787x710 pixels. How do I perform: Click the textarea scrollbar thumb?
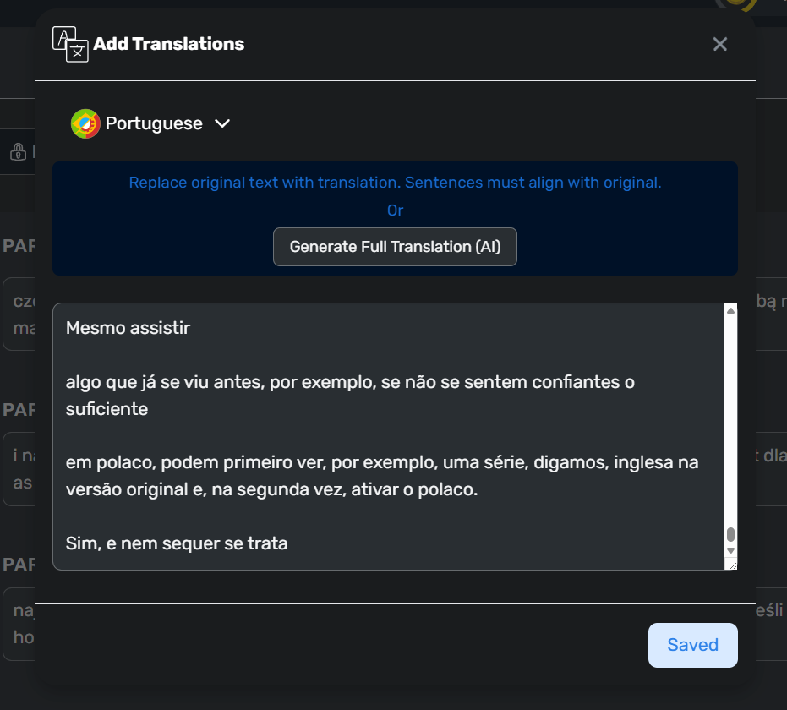730,534
